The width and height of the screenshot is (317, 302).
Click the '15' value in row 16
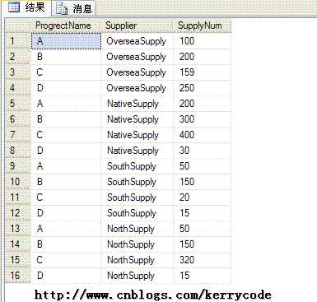[x=203, y=276]
